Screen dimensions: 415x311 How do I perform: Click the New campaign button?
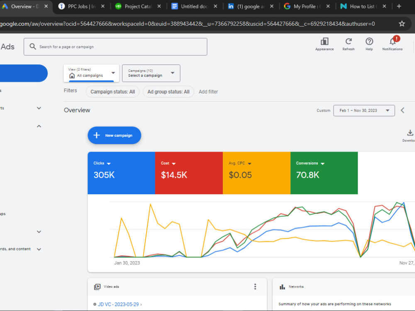click(115, 135)
